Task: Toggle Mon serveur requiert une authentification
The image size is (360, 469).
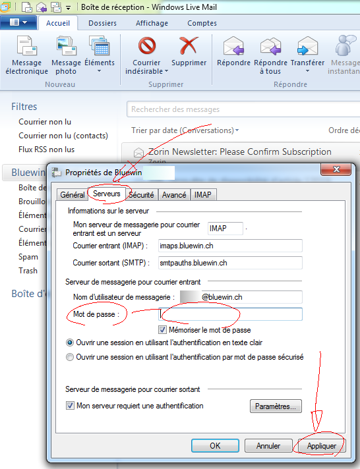Action: tap(70, 406)
